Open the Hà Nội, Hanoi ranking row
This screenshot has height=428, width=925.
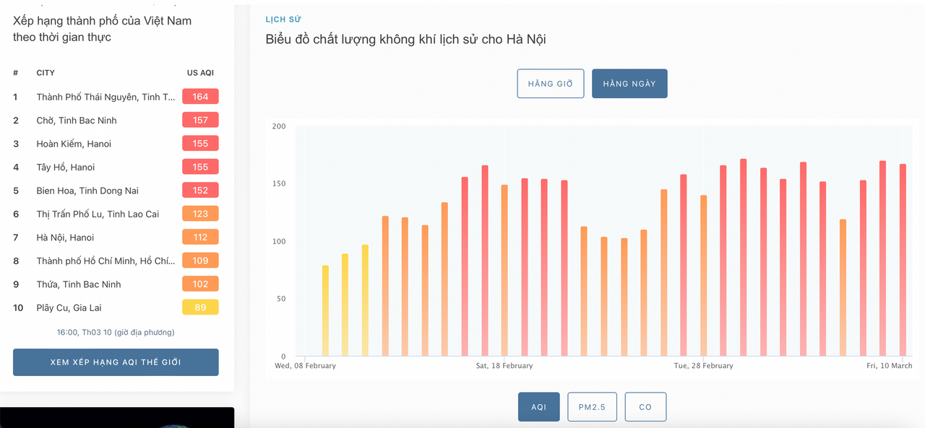[116, 237]
